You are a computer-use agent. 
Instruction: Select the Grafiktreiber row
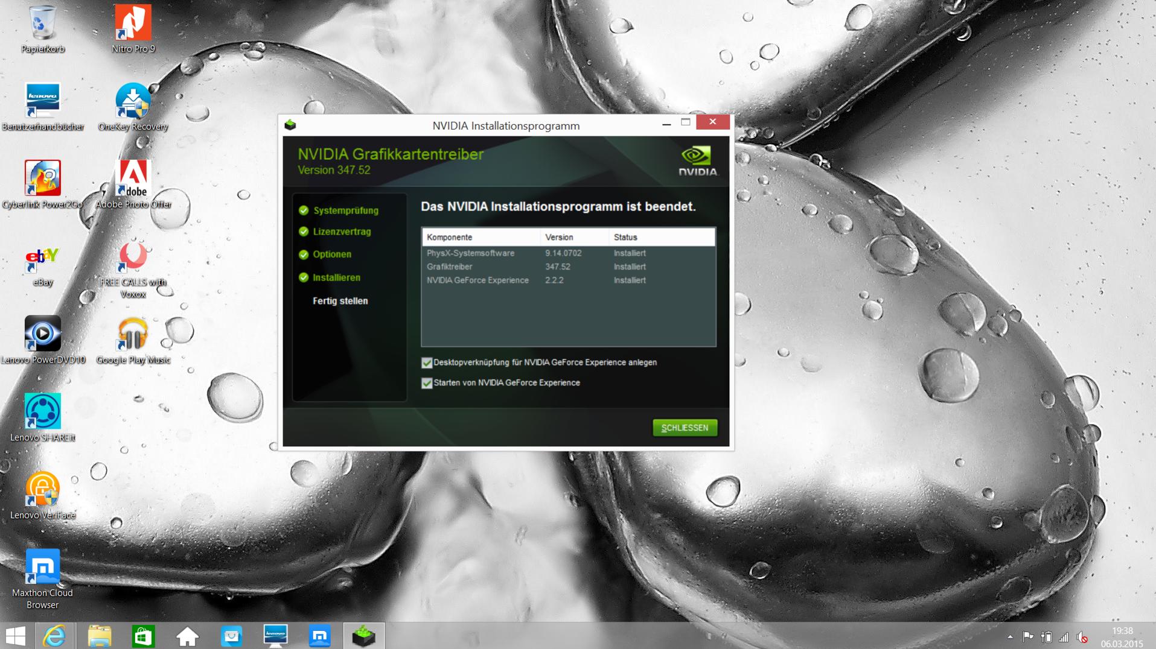[568, 267]
